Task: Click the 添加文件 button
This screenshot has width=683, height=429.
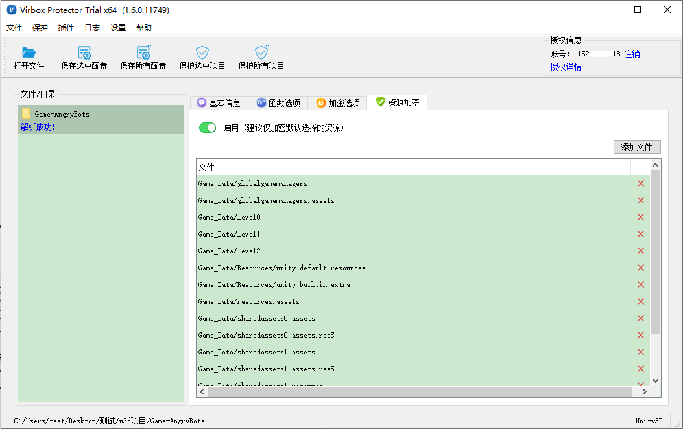Action: 637,147
